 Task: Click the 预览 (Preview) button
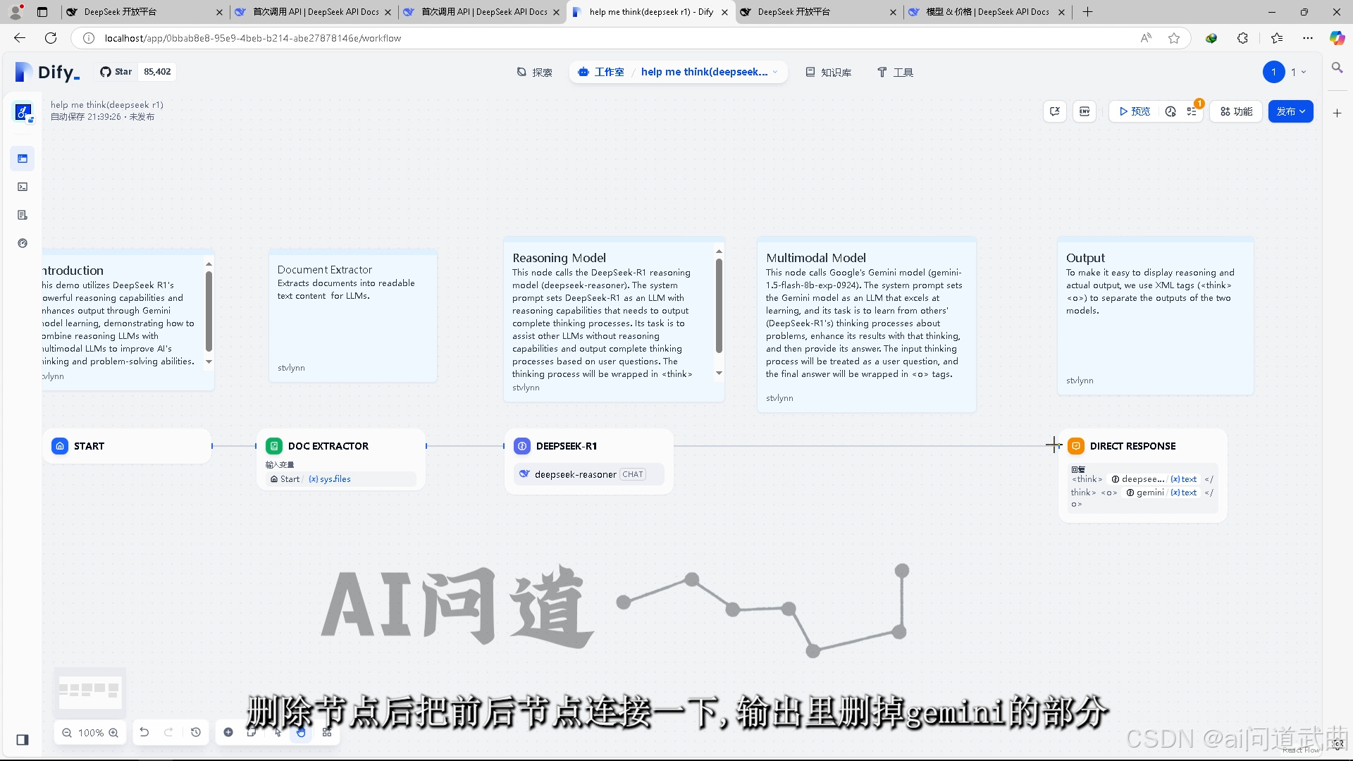click(x=1133, y=111)
